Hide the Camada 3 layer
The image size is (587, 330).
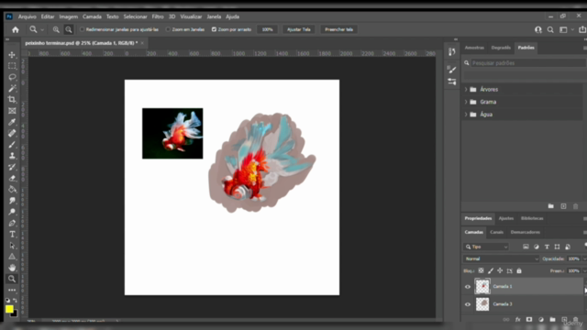468,304
